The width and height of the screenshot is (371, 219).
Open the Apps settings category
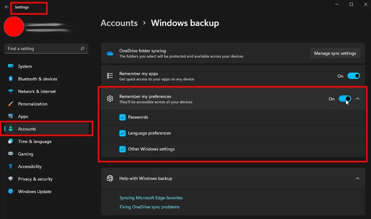point(46,116)
